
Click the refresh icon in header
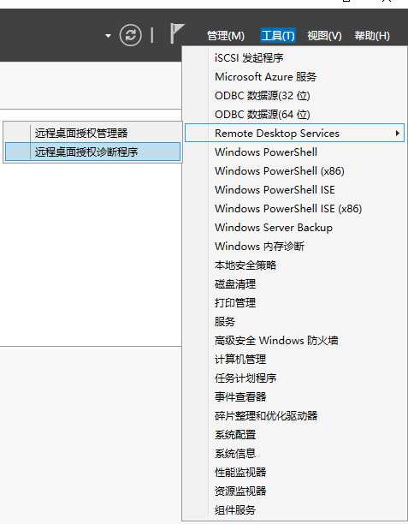coord(130,35)
